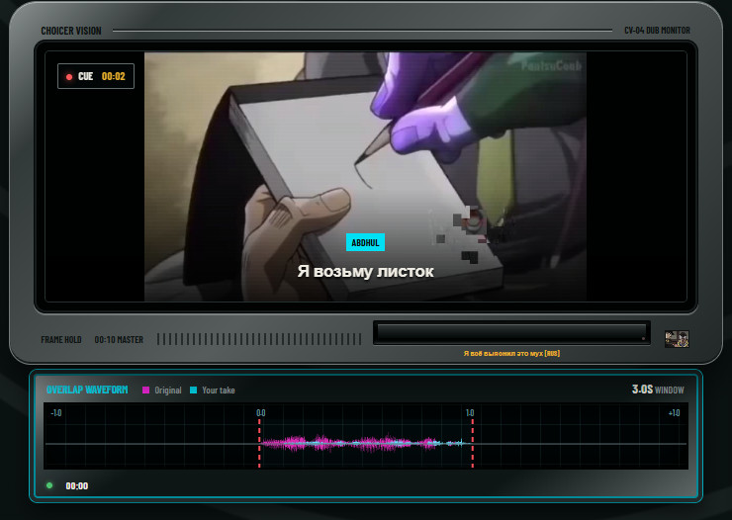
Task: Click the green status dot beside 00:00
Action: [49, 485]
